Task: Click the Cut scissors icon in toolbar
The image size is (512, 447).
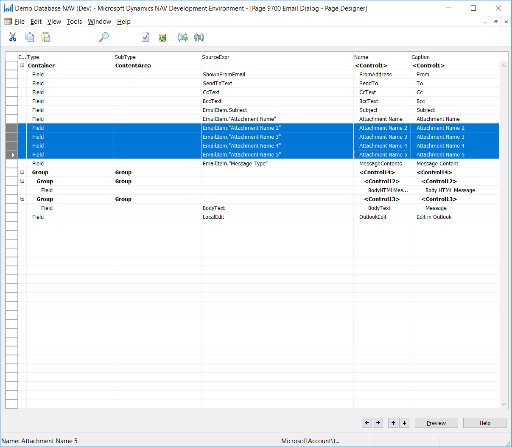Action: click(13, 37)
